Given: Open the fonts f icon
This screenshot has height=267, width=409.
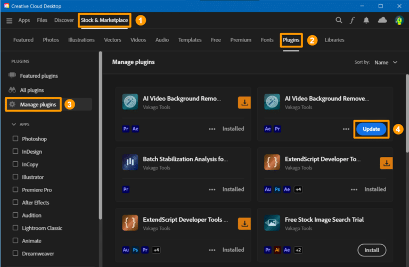Looking at the screenshot, I should click(352, 20).
